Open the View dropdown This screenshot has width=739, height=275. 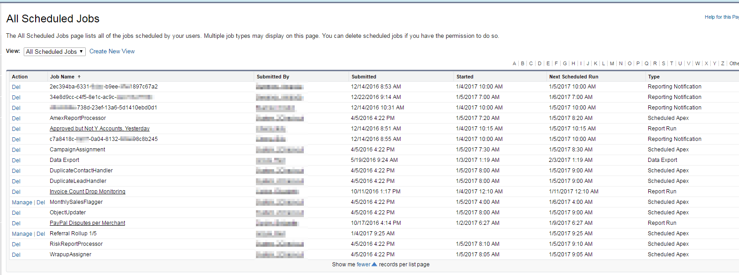pyautogui.click(x=55, y=52)
